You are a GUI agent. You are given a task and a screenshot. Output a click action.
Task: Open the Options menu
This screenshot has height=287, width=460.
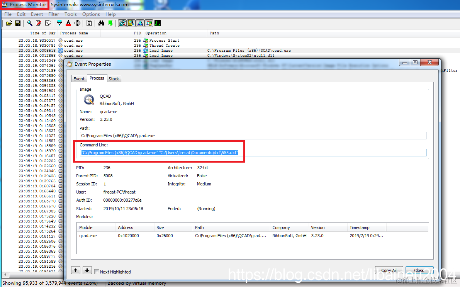[x=91, y=14]
